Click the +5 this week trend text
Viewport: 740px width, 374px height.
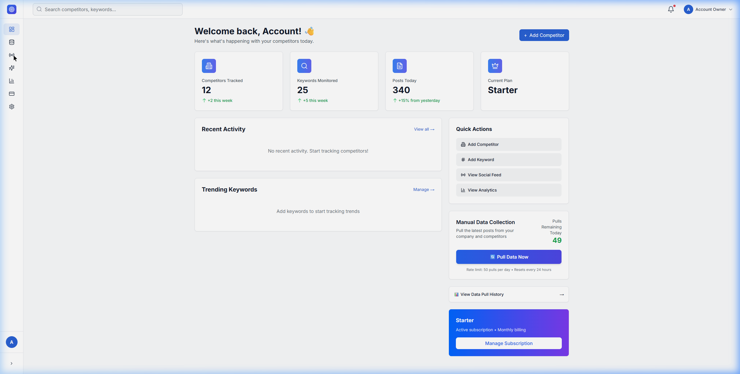(315, 100)
